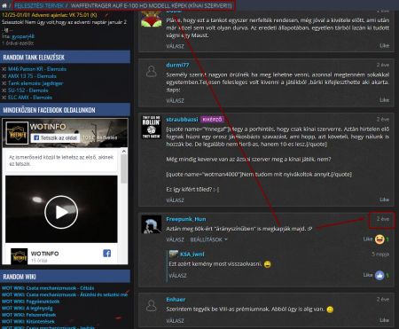Click scroll-up arrow in Facebook widget
The image size is (399, 329).
point(124,152)
